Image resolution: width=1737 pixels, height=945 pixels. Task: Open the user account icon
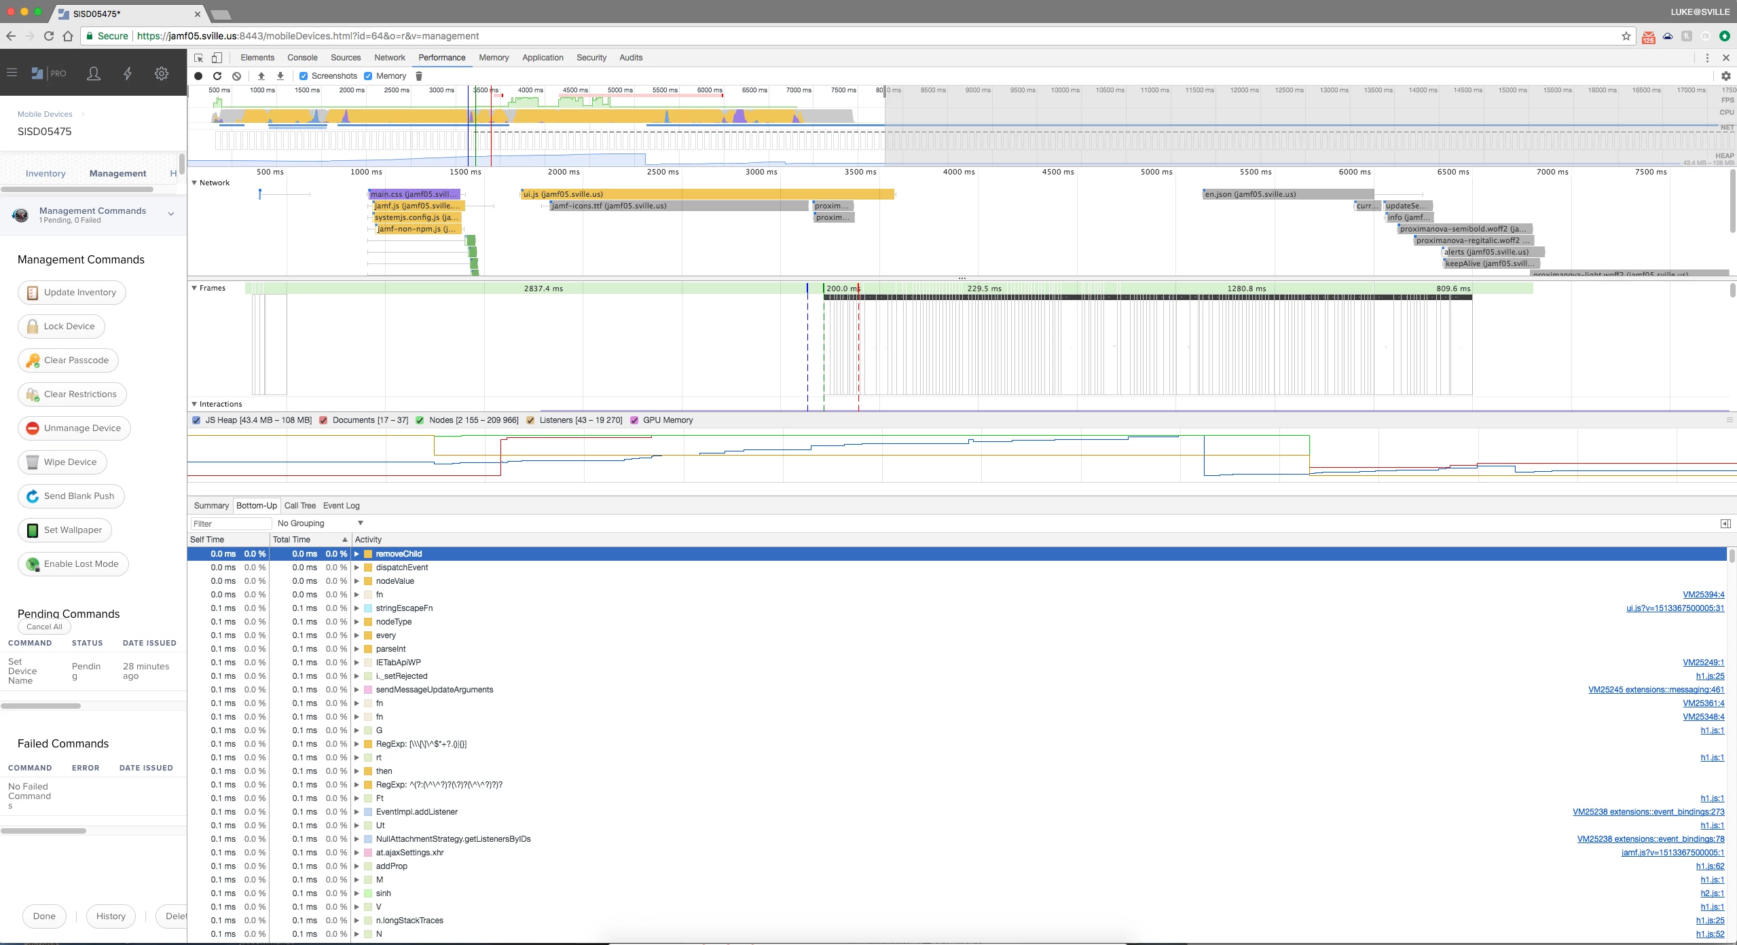tap(94, 73)
